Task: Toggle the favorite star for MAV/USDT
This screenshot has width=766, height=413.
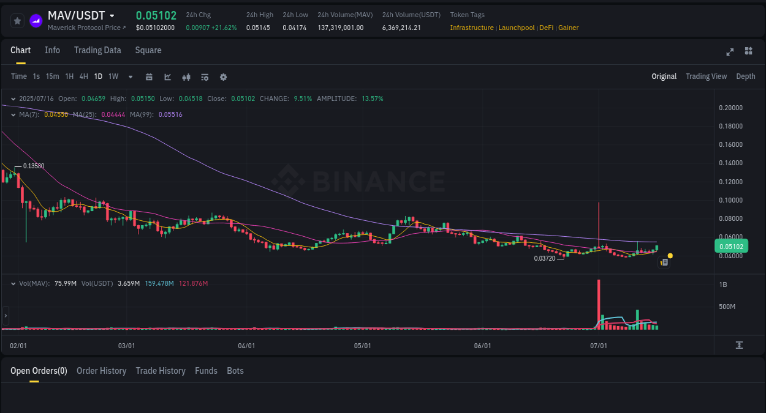Action: click(17, 20)
